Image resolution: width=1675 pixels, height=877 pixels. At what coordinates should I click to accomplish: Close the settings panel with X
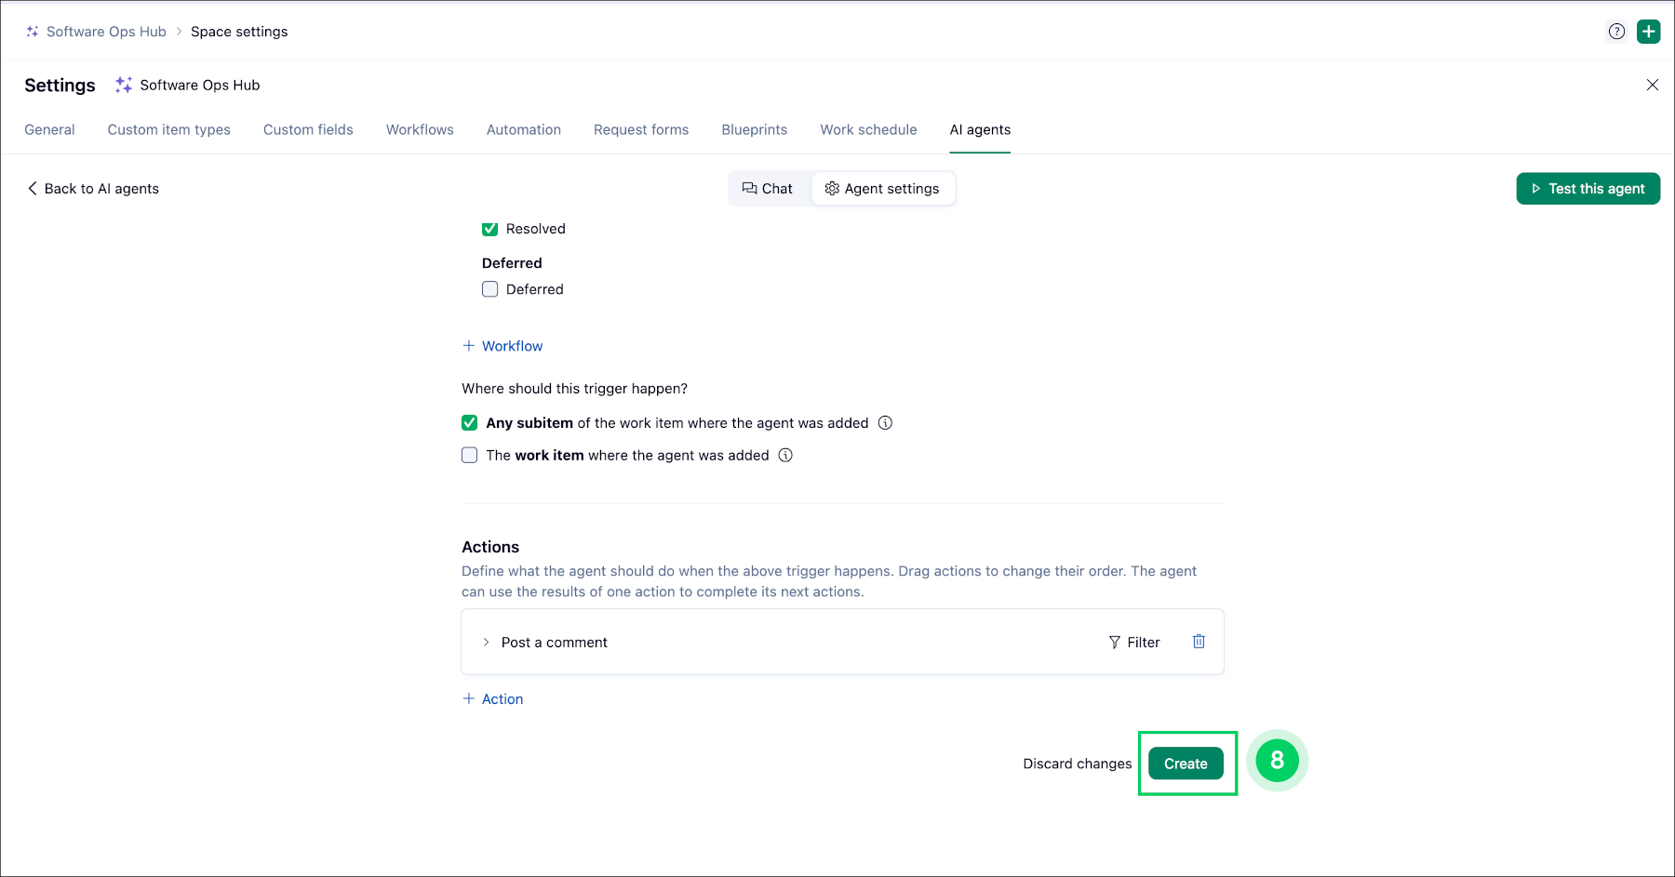click(x=1653, y=85)
